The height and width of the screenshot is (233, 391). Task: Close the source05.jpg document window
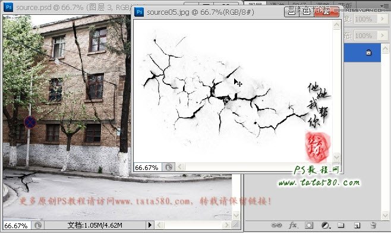tap(327, 12)
